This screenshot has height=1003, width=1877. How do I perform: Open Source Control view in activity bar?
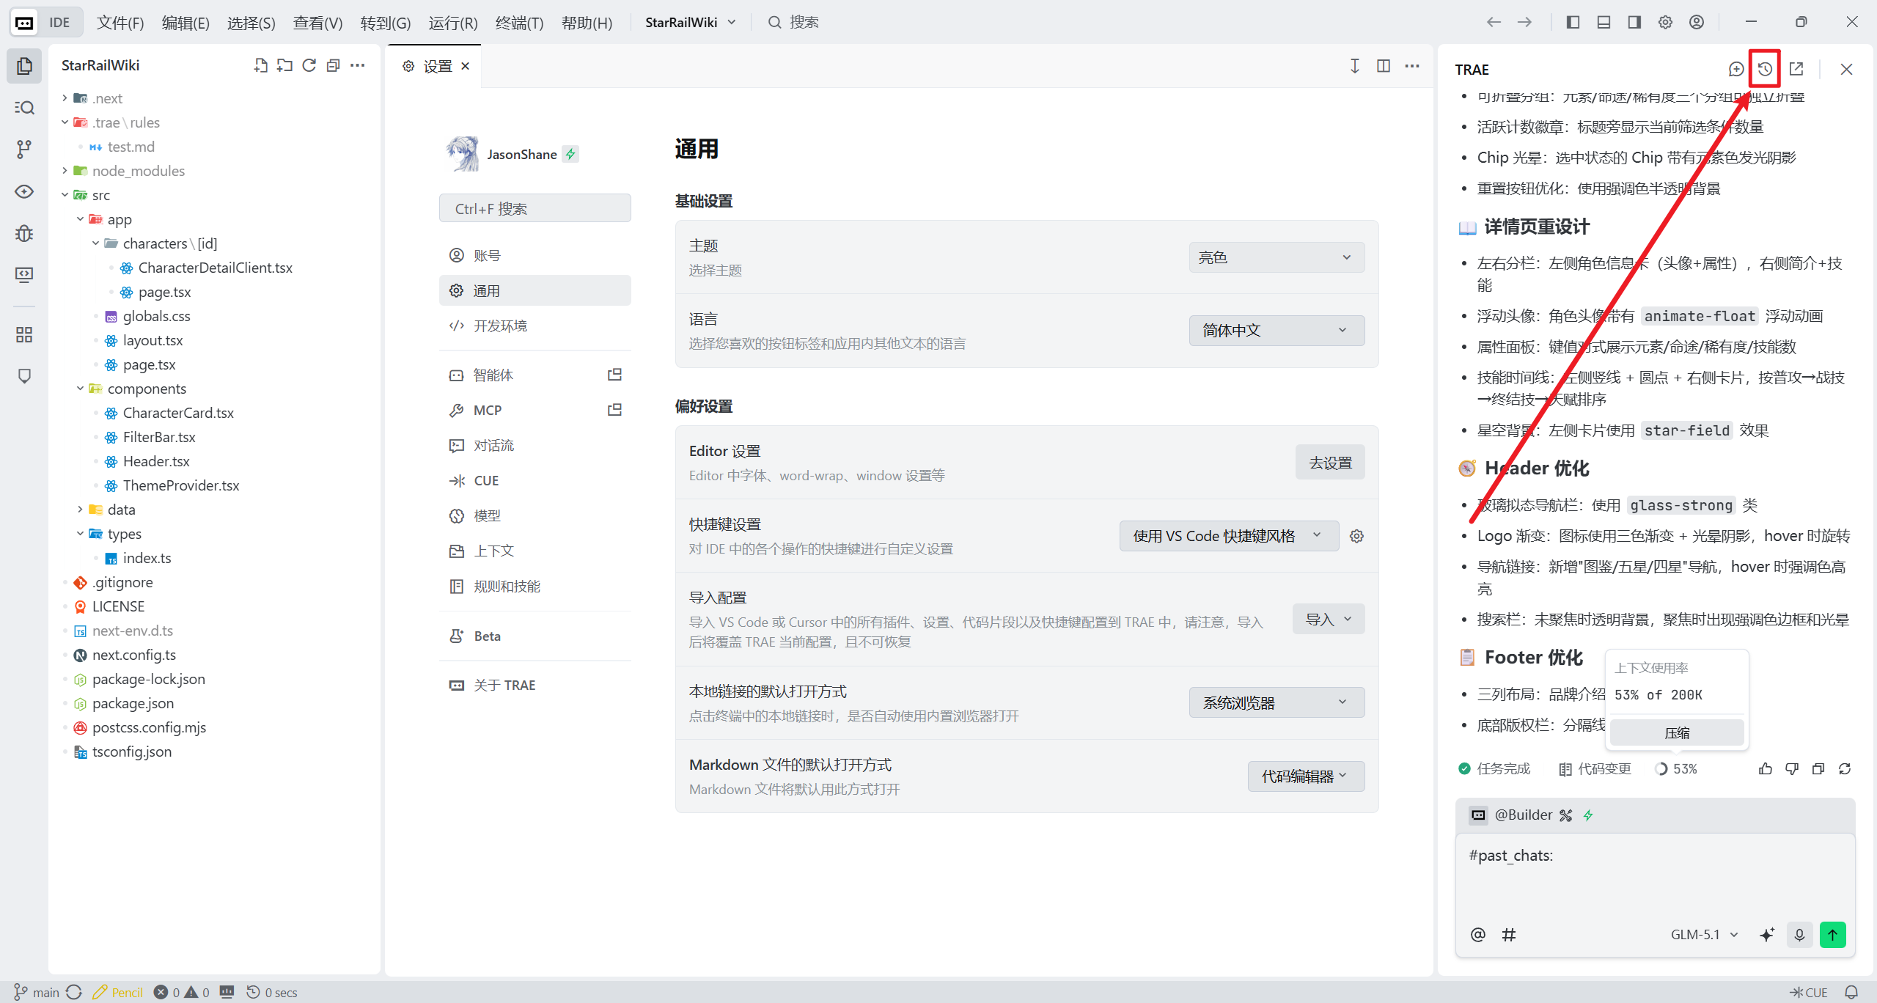click(24, 150)
